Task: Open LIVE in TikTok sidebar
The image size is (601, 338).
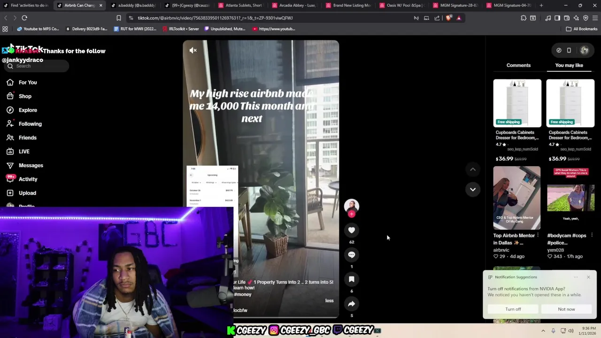Action: [x=24, y=152]
